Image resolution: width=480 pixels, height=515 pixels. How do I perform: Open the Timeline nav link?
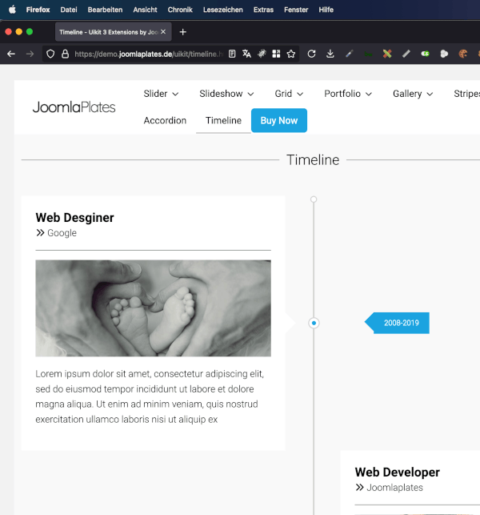tap(223, 120)
